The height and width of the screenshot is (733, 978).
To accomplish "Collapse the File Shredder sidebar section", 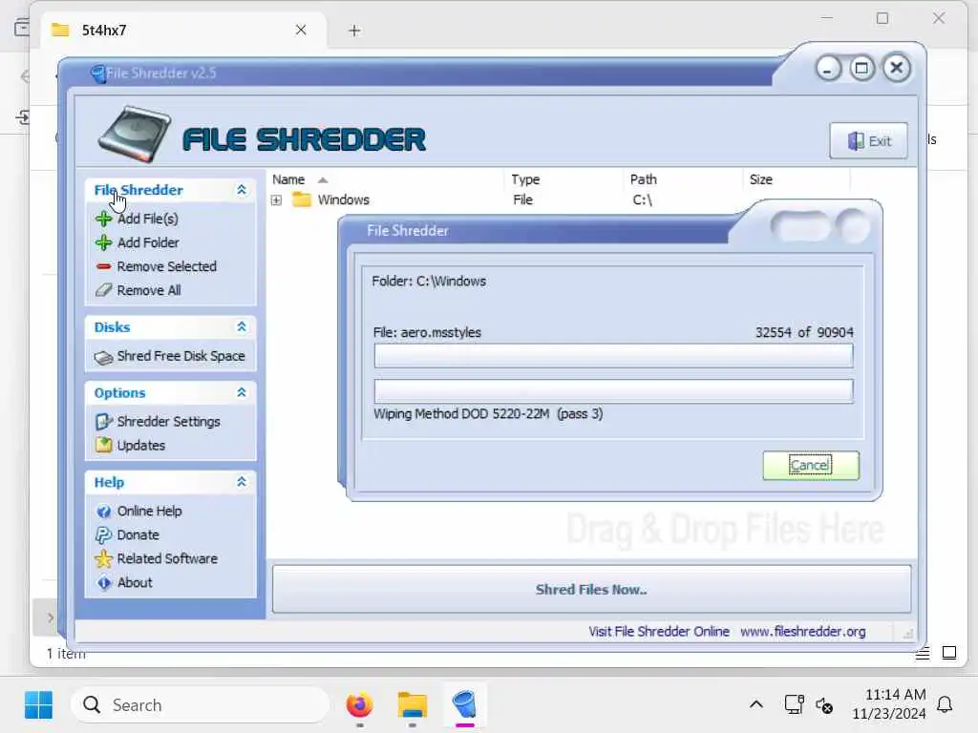I will (x=242, y=190).
